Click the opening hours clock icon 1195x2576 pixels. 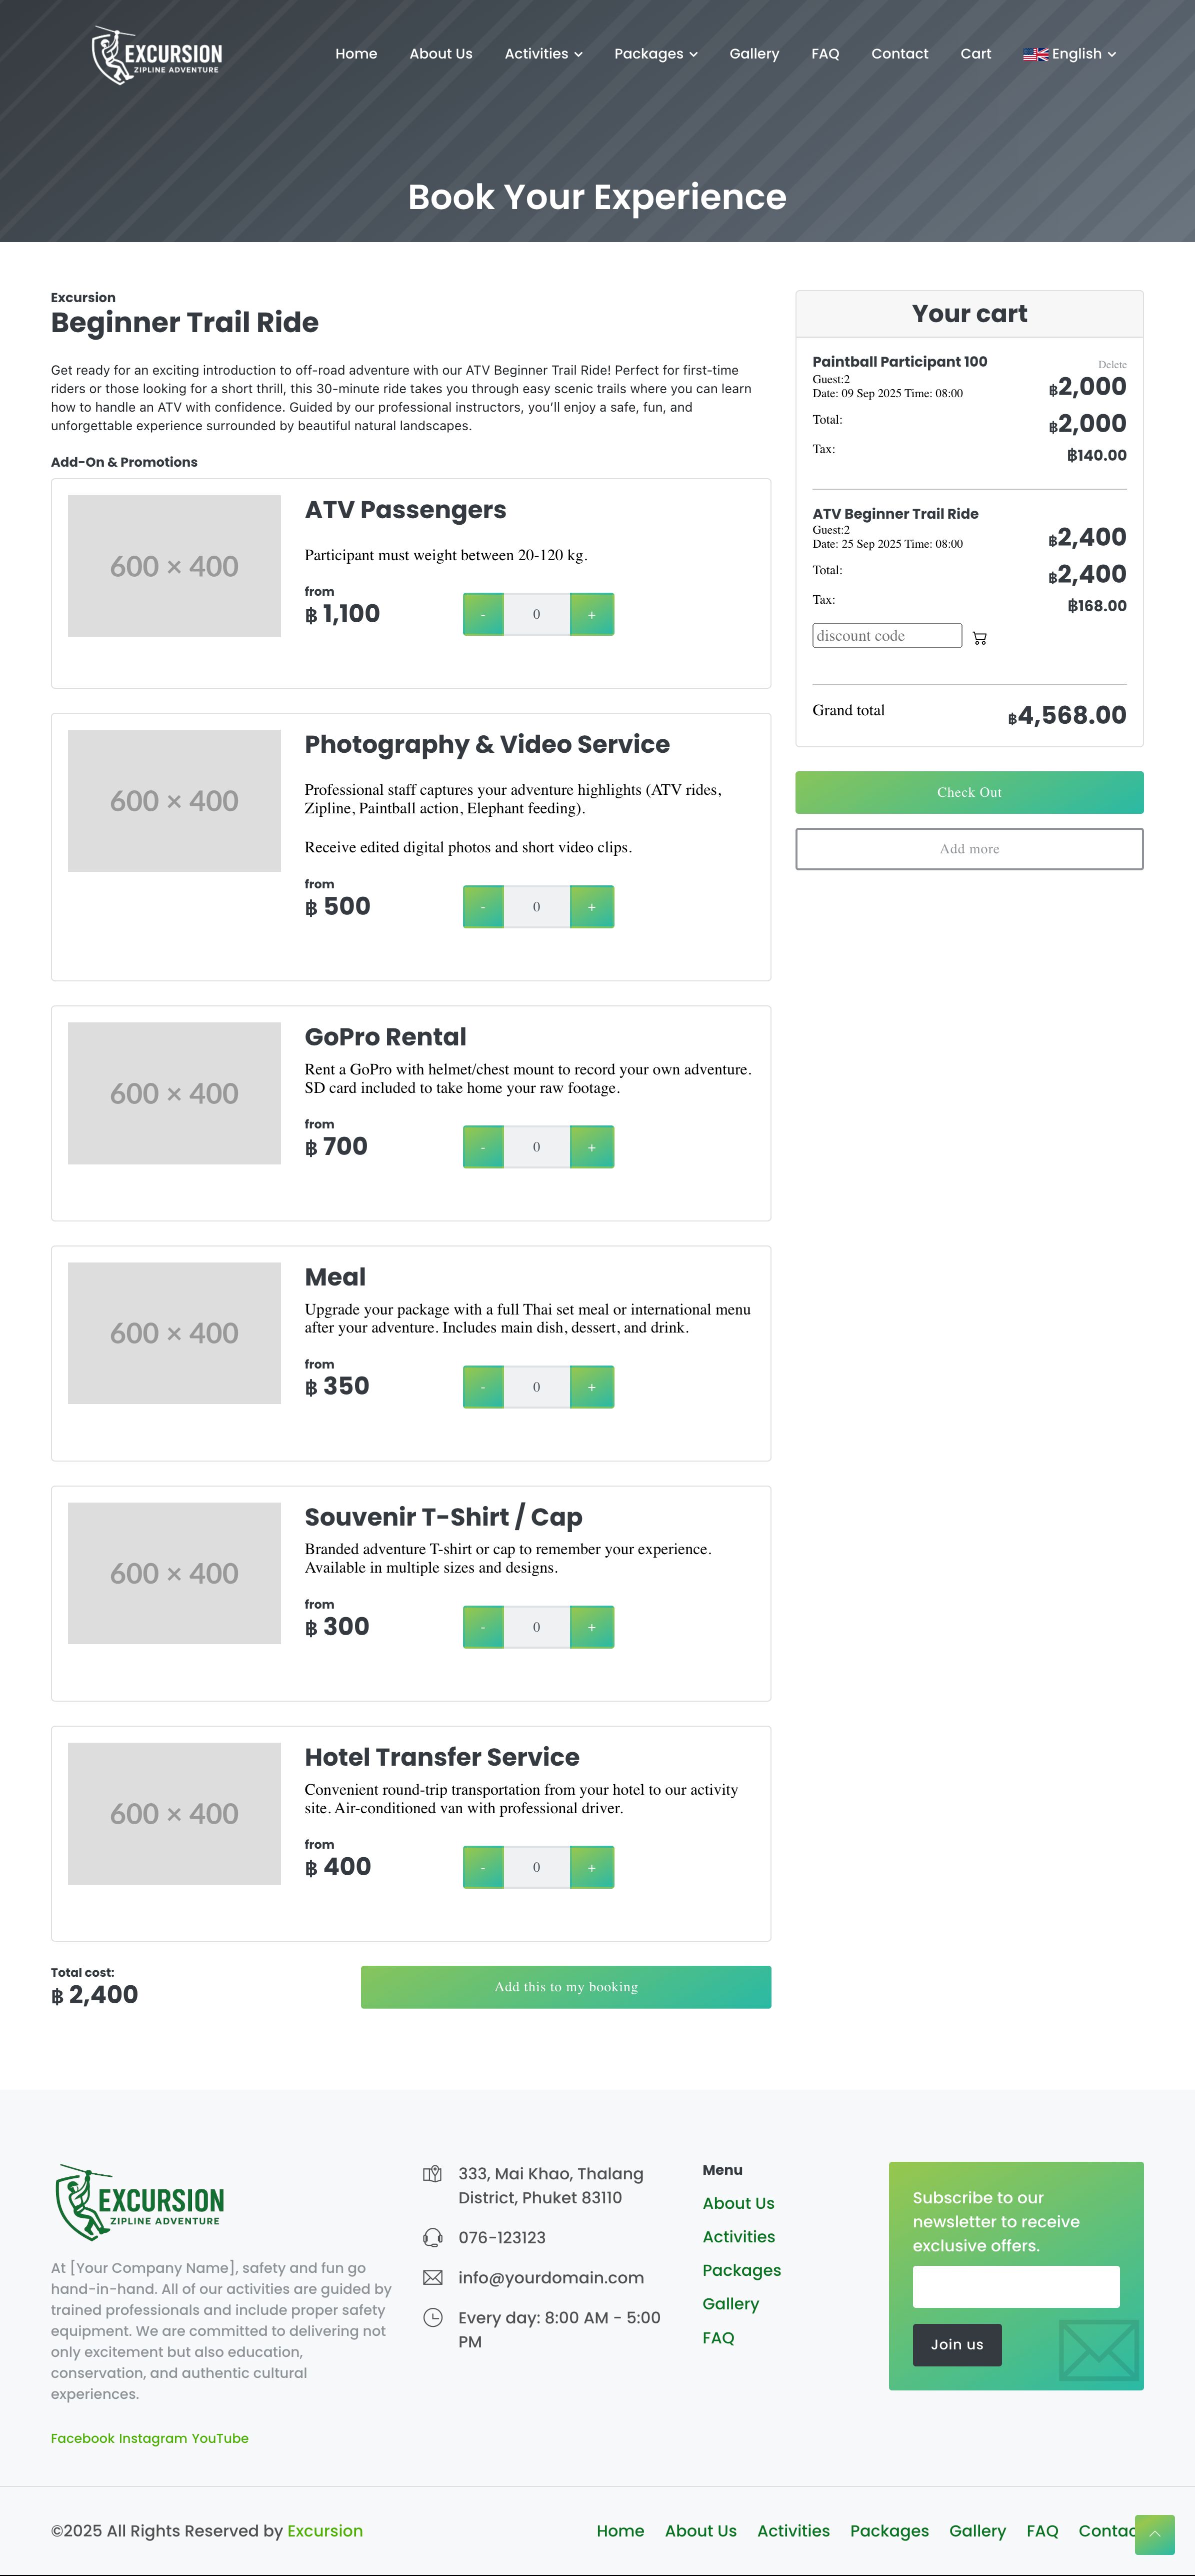[433, 2317]
